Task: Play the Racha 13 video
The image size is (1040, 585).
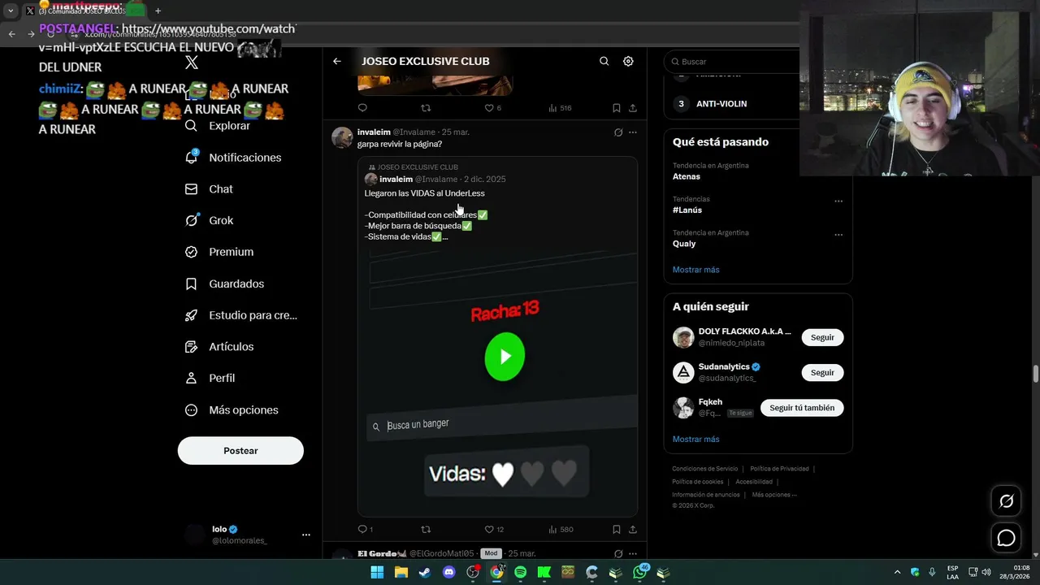Action: 505,357
